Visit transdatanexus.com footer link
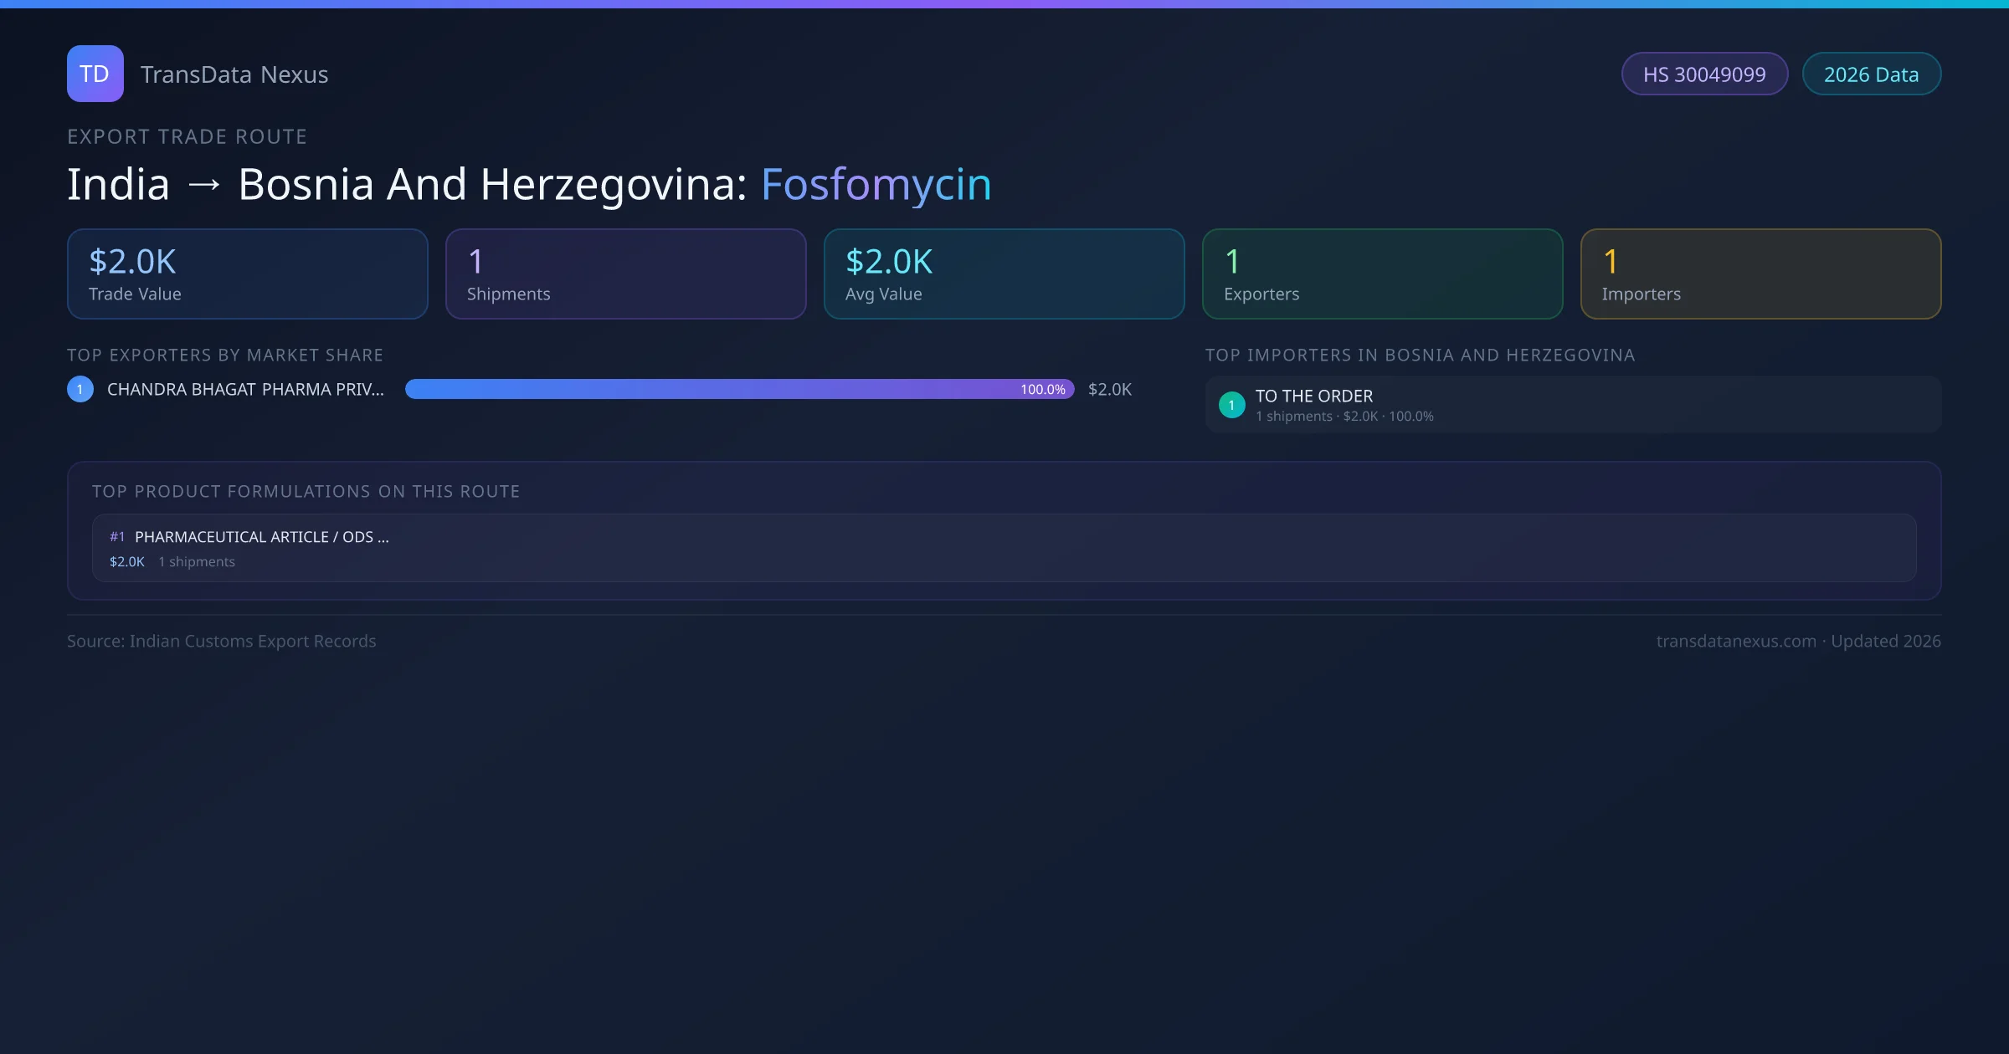This screenshot has height=1054, width=2009. [1735, 641]
